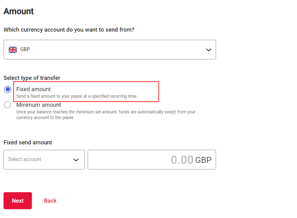Click the fixed amount recurring time description
This screenshot has width=297, height=218.
[76, 96]
